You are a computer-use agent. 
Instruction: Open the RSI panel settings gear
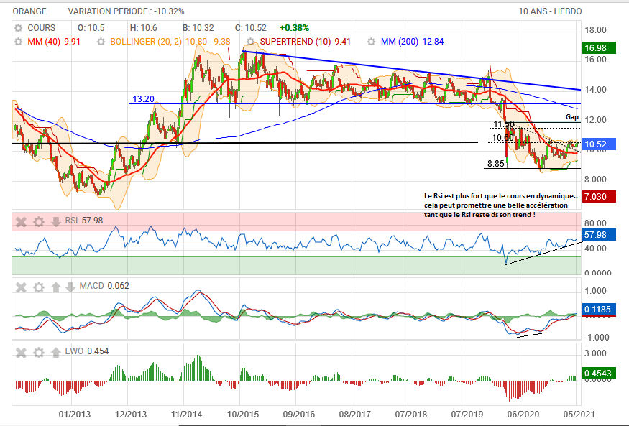(39, 221)
